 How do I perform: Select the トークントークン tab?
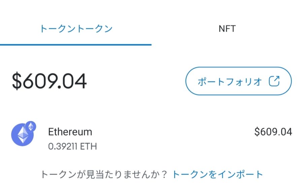[x=76, y=29]
